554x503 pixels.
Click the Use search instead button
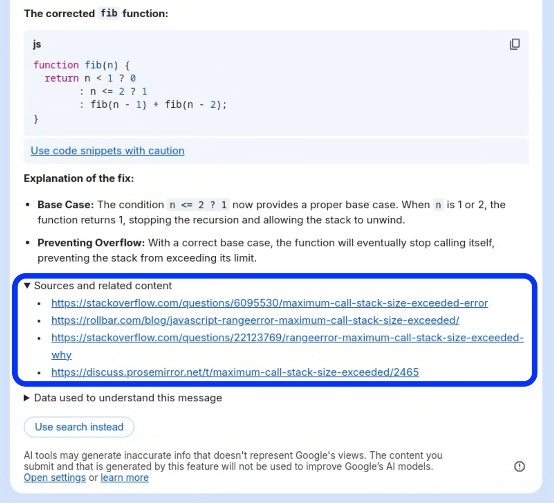(79, 427)
